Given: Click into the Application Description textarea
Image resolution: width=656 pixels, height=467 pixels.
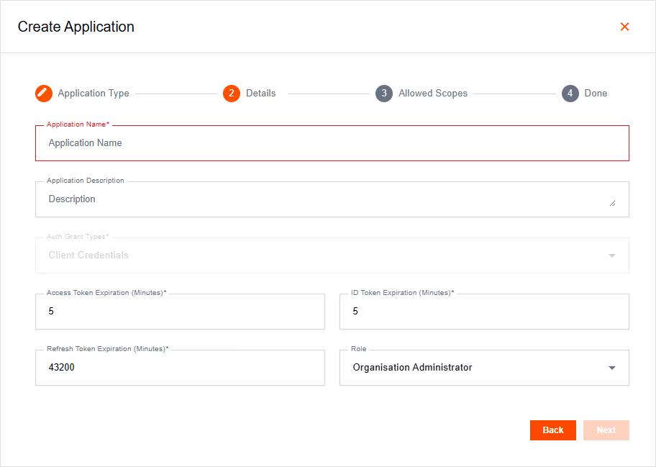Looking at the screenshot, I should [332, 199].
